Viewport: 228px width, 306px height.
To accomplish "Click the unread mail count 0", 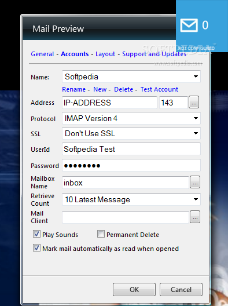I will point(205,25).
